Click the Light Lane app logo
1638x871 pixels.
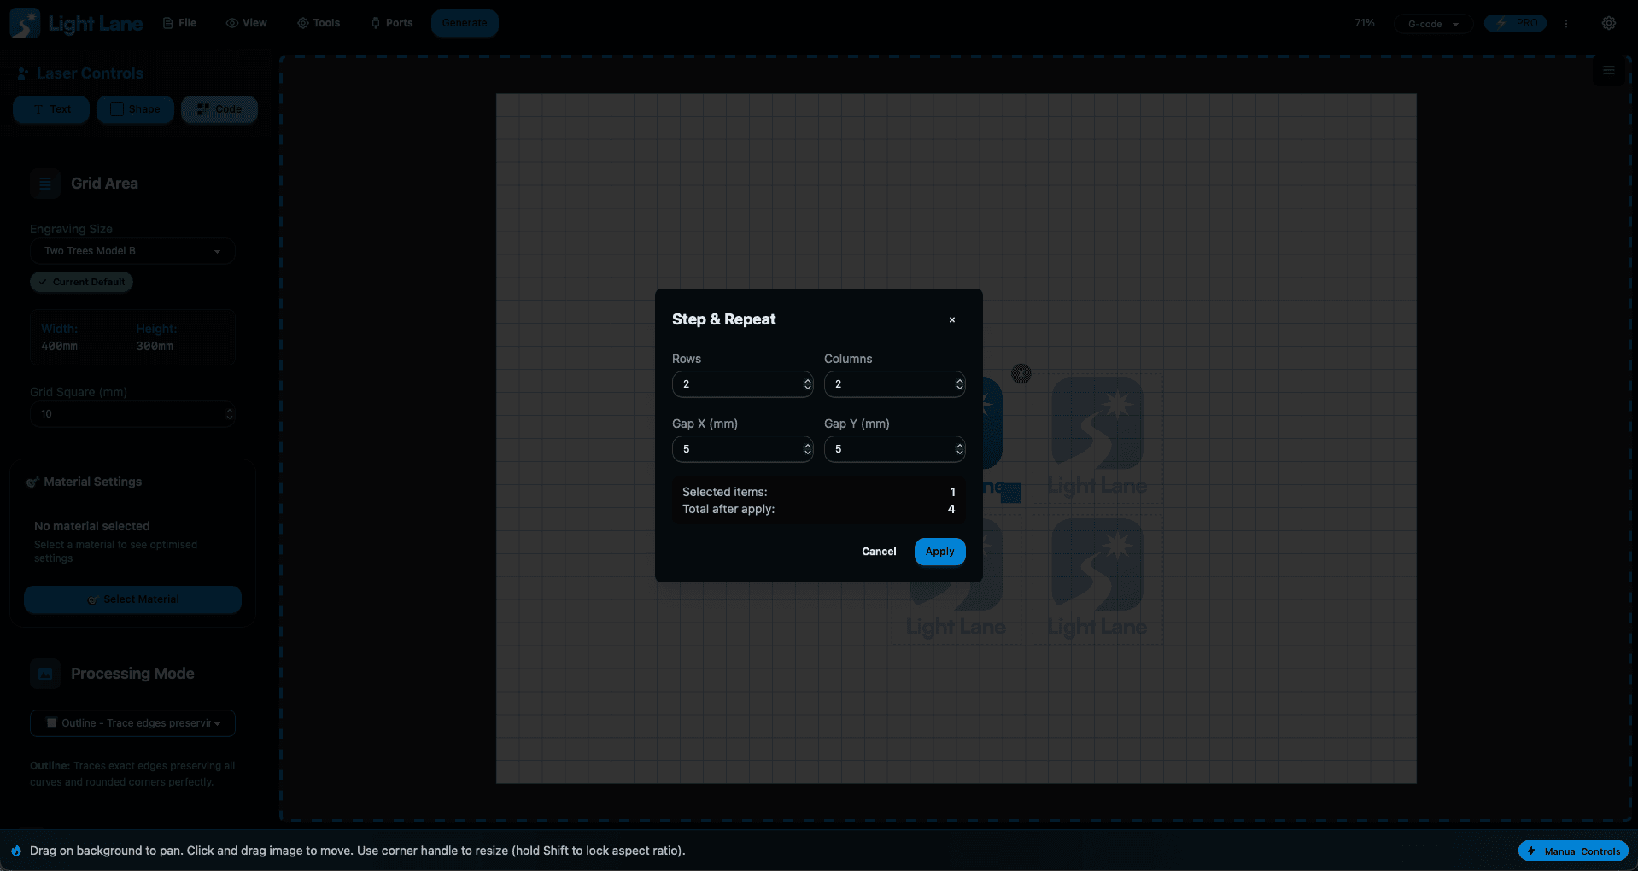click(x=24, y=23)
